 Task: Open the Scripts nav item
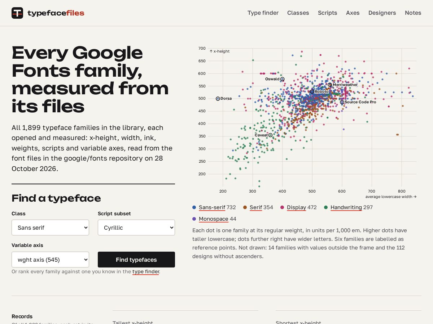pos(328,13)
